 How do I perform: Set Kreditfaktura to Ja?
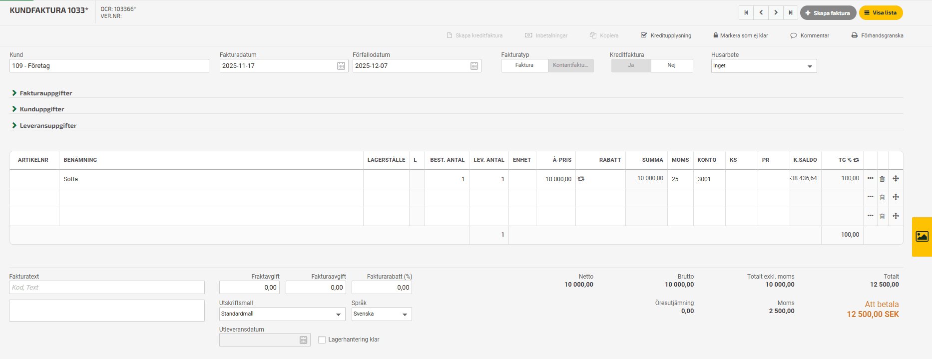(x=631, y=65)
